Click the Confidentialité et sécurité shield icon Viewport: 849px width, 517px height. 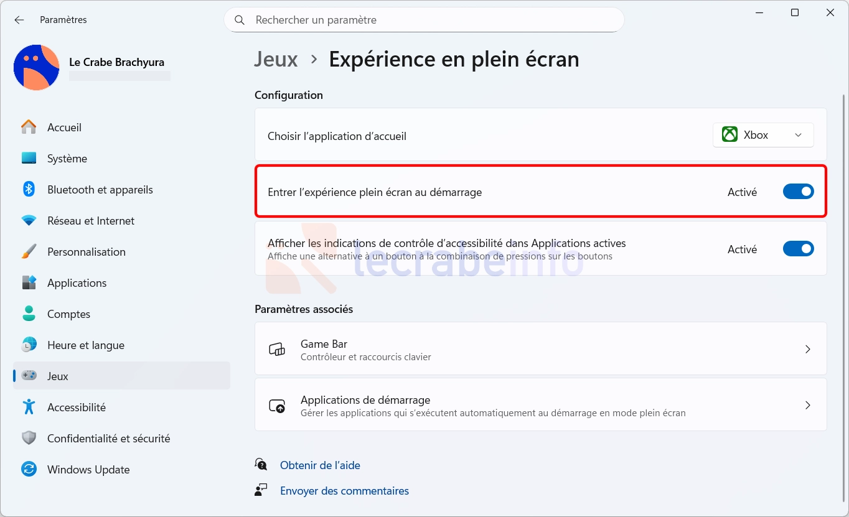(29, 438)
